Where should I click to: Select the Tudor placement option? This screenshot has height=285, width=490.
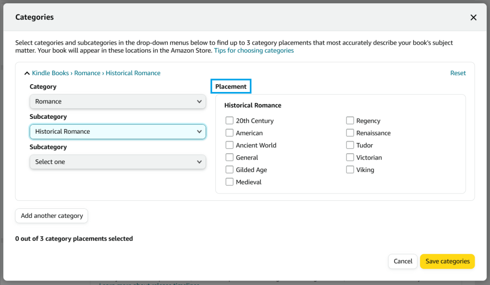point(350,145)
